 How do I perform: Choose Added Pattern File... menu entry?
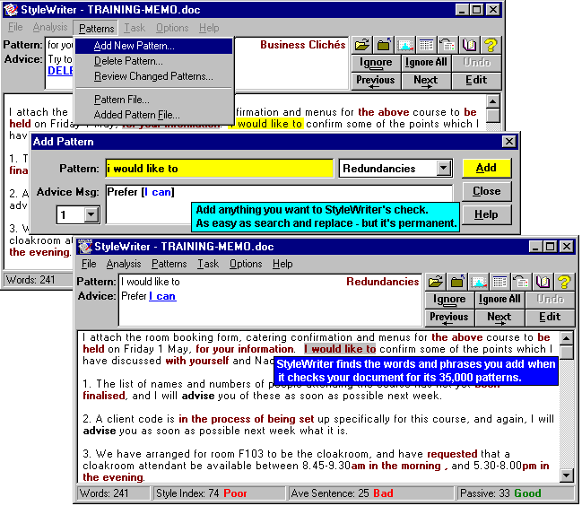[x=153, y=115]
